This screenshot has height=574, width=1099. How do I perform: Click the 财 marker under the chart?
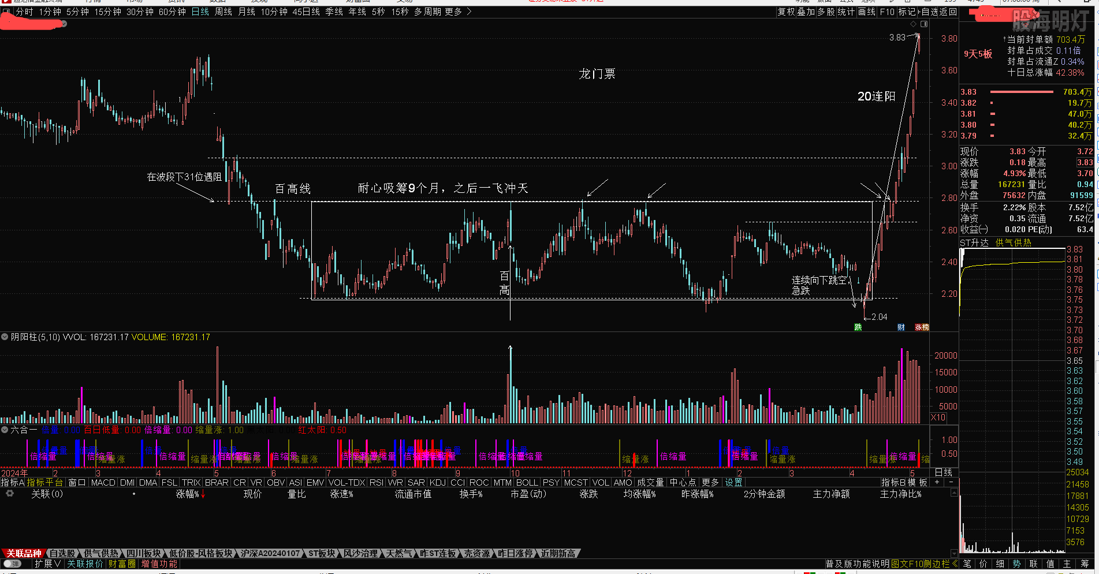tap(901, 327)
